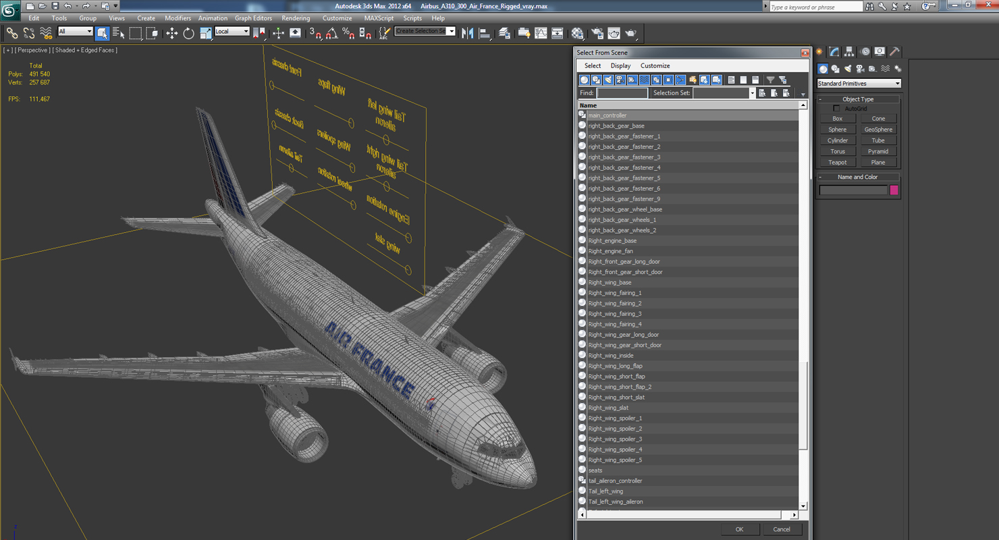The image size is (999, 540).
Task: Click the Cylinder primitive button
Action: [838, 140]
